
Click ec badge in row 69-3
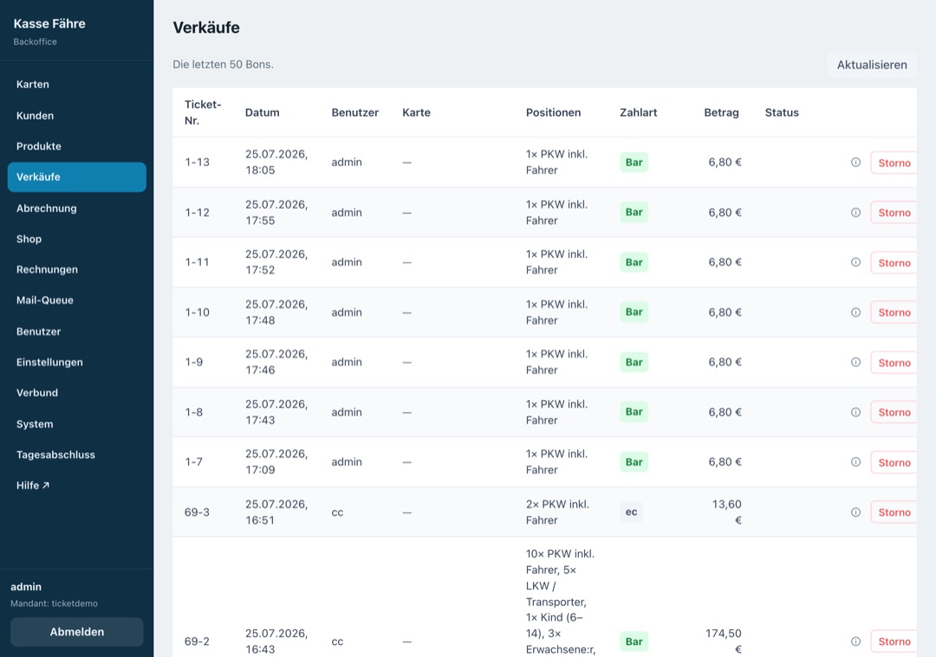631,512
